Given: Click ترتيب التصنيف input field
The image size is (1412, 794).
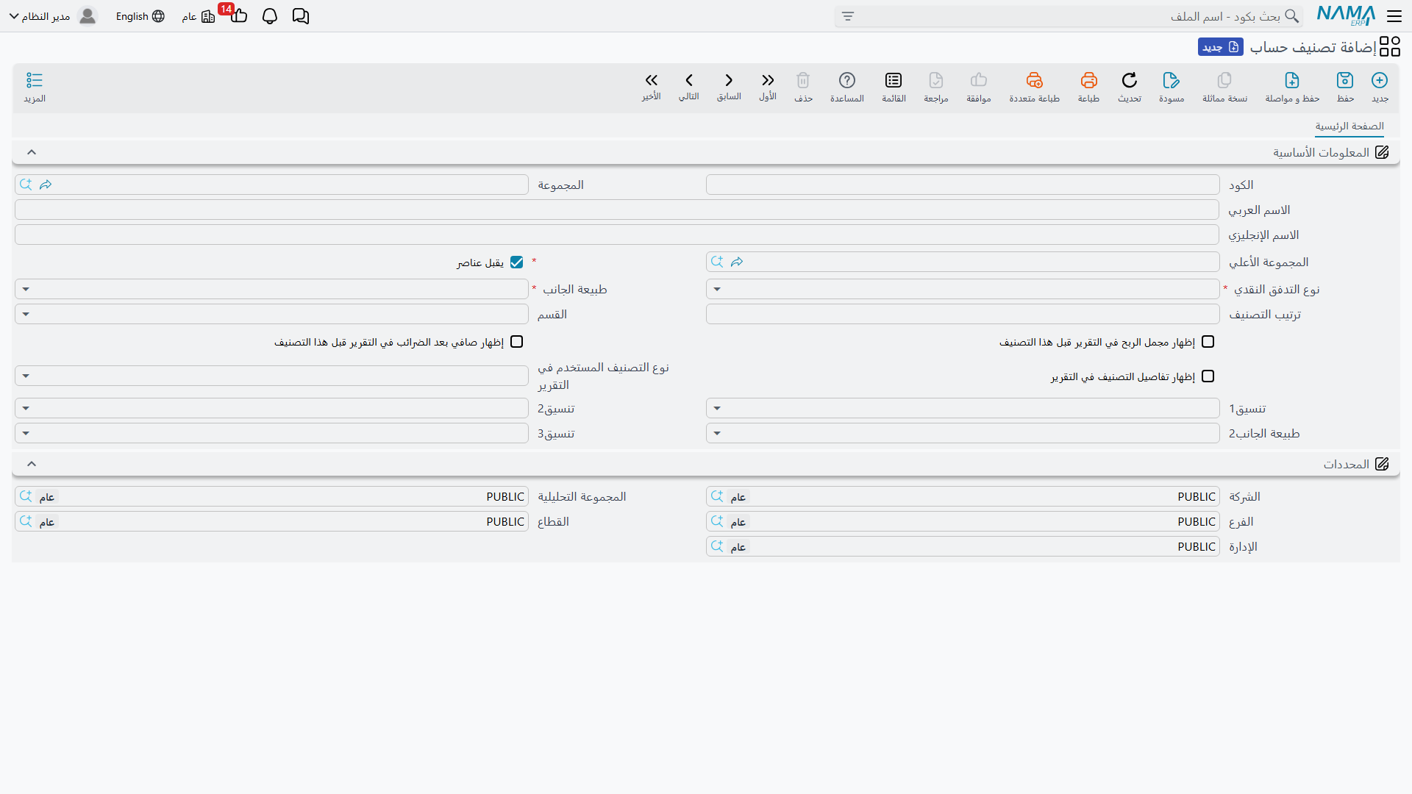Looking at the screenshot, I should (963, 314).
